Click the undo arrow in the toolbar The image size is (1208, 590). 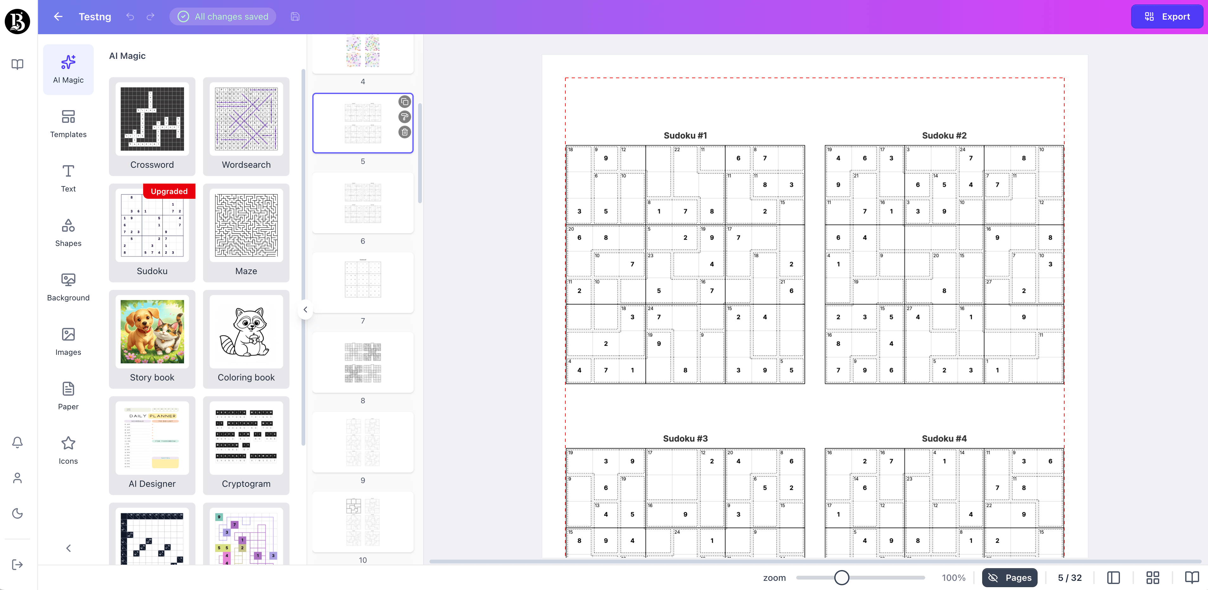[130, 16]
